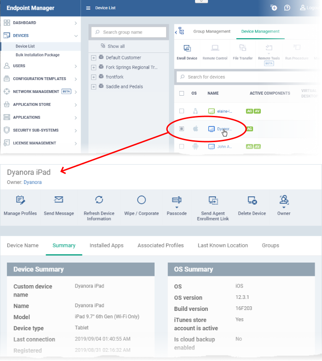Viewport: 322px width, 361px height.
Task: Click Show all groups
Action: click(113, 46)
